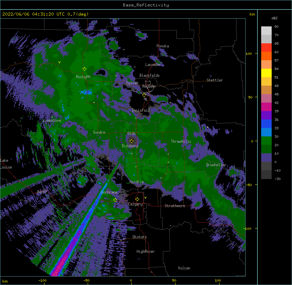Select the Olds label
Viewport: 292px width, 285px height.
pos(131,133)
